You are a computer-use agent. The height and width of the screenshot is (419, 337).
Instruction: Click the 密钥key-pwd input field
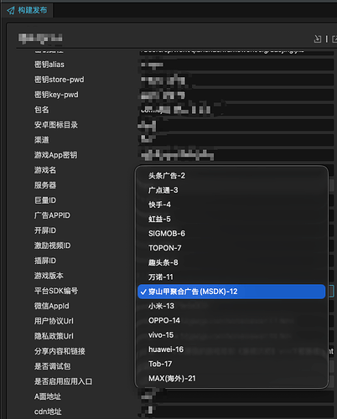236,95
